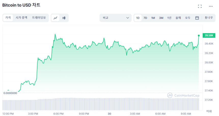Switch to 트레이딩뷰 tab
The width and height of the screenshot is (219, 116).
click(x=39, y=18)
